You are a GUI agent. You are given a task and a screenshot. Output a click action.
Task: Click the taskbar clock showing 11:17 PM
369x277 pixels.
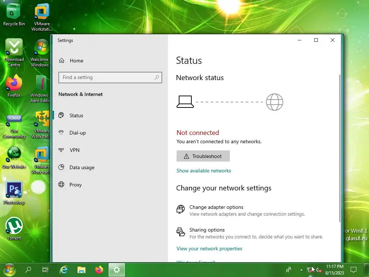coord(335,270)
